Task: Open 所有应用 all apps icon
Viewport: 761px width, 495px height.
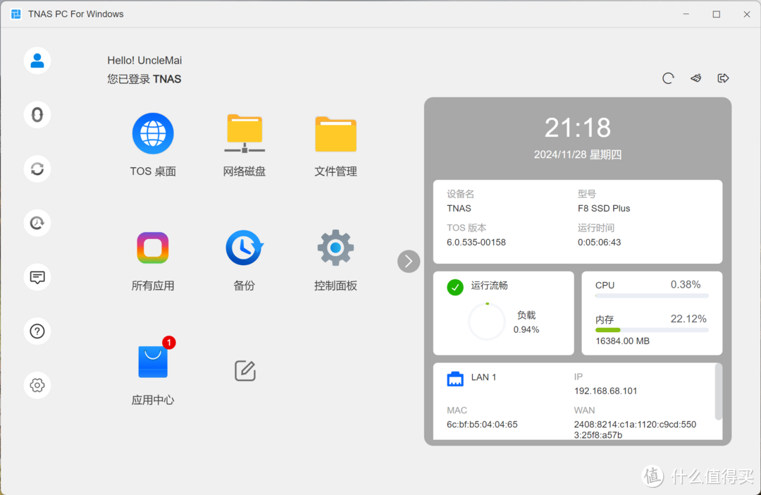Action: pos(153,248)
